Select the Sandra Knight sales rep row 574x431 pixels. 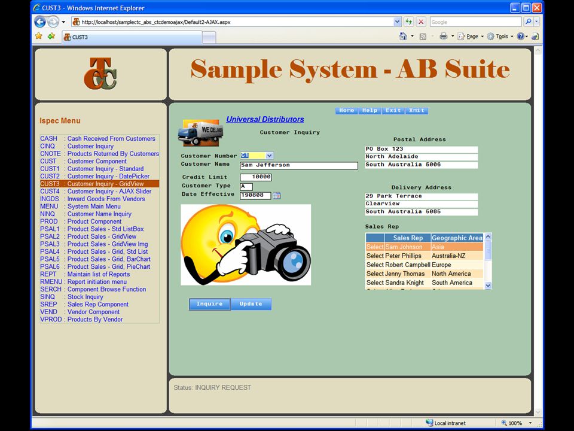click(x=425, y=283)
